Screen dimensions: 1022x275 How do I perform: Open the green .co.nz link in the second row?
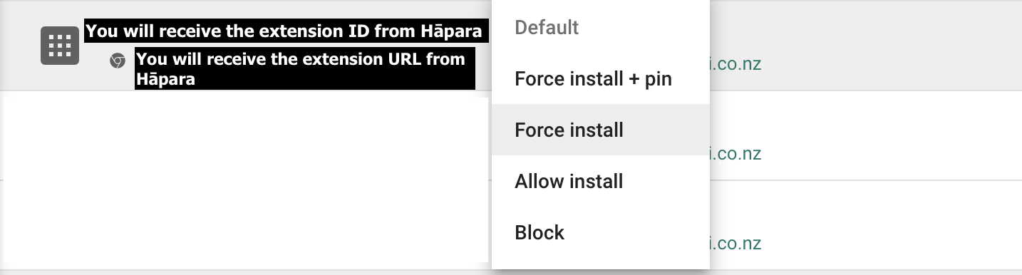[735, 154]
